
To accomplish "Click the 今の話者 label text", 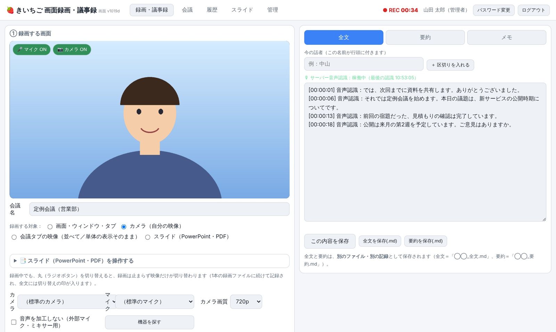I will coord(346,52).
